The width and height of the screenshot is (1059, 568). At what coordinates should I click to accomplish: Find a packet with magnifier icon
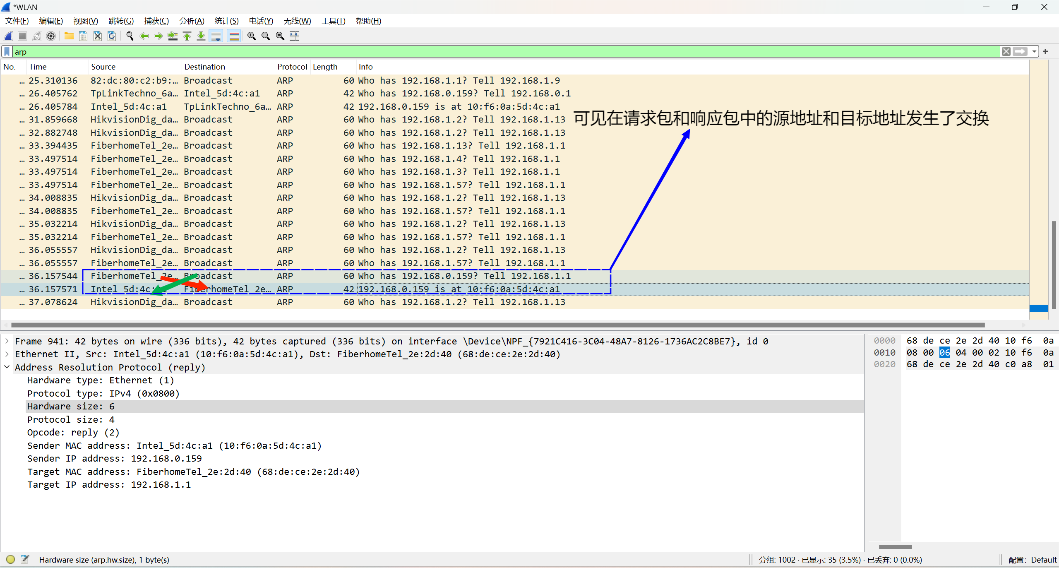click(x=130, y=36)
